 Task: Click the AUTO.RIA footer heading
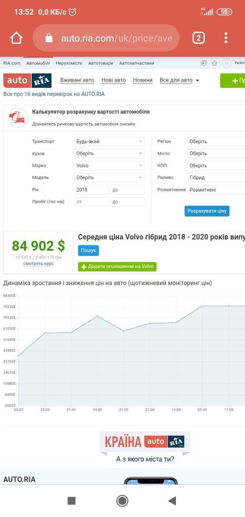[19, 480]
